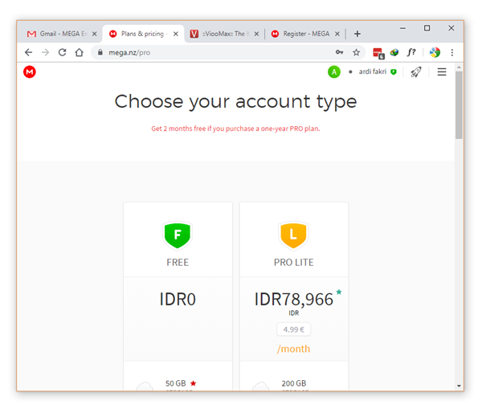Click the browser forward arrow
Screen dimensions: 482x413
point(45,52)
